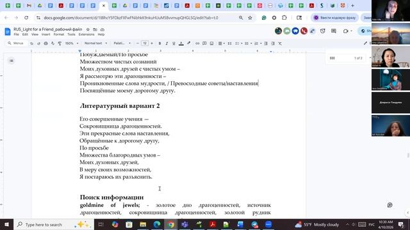The width and height of the screenshot is (410, 230).
Task: Increase the paragraph indent
Action: coord(273,43)
